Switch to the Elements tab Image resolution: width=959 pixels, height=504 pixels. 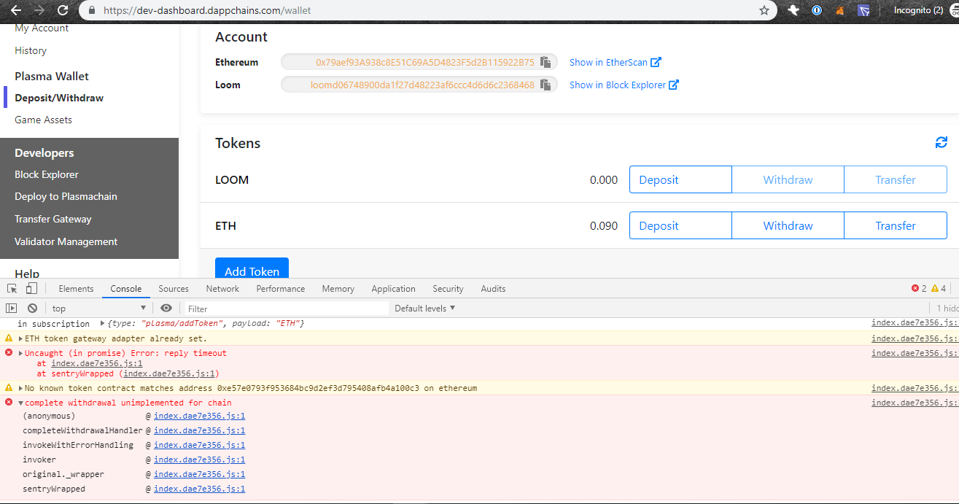(x=75, y=288)
